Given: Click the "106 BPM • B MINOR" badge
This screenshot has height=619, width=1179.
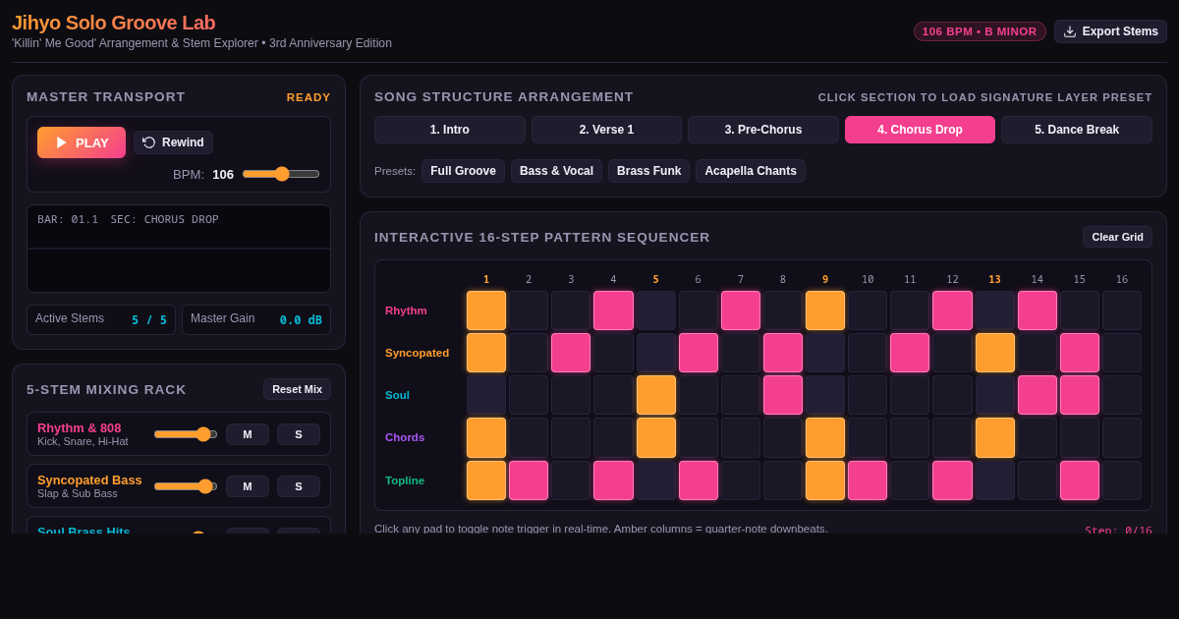Looking at the screenshot, I should click(x=980, y=31).
